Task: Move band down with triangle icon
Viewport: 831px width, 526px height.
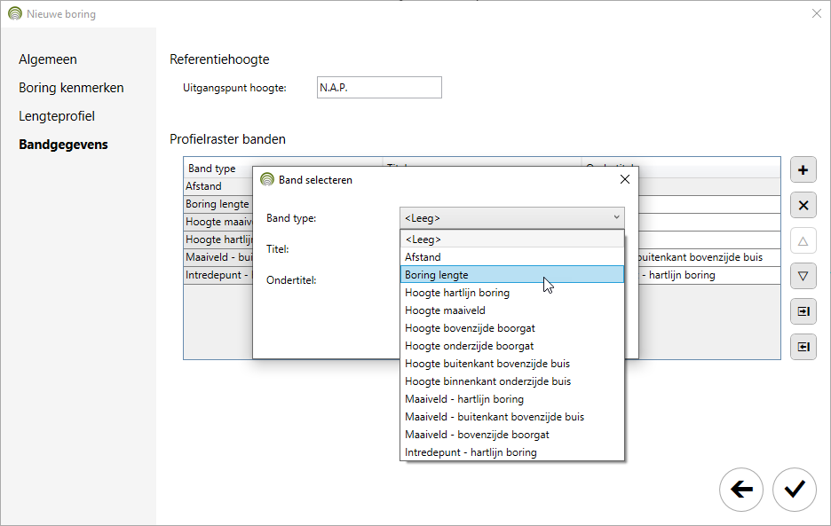Action: pos(803,276)
